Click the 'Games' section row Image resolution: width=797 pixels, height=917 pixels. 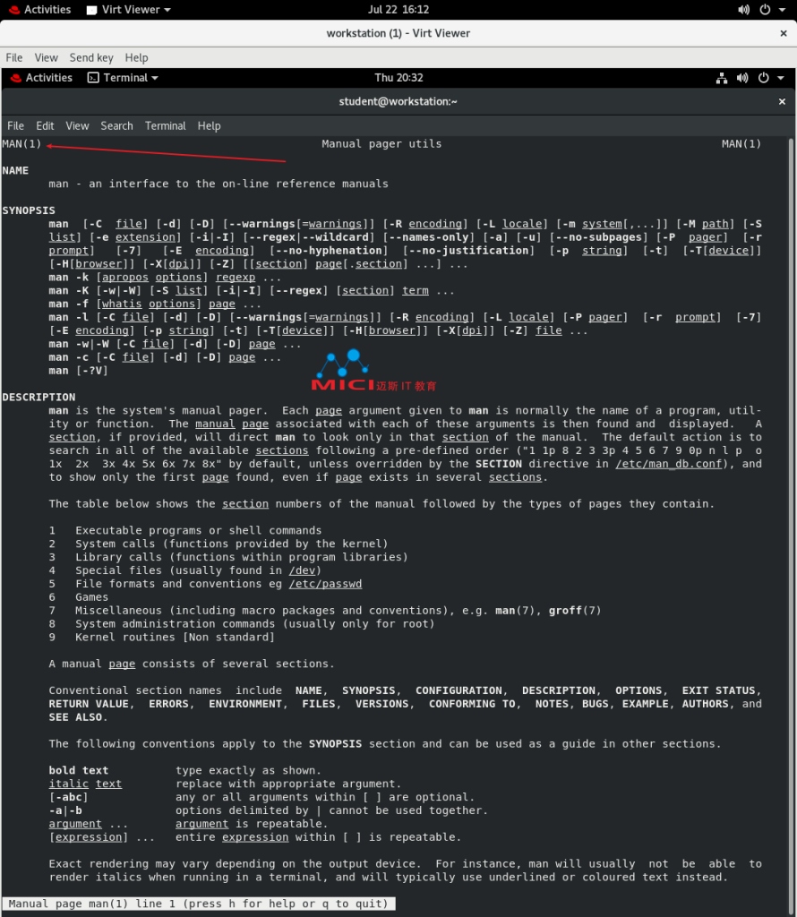pos(78,597)
